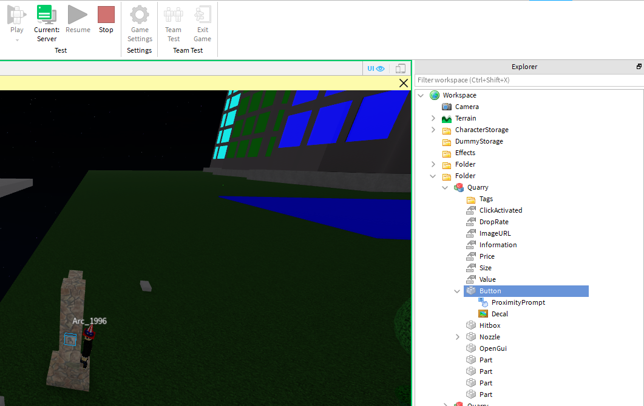Select the DummyStorage folder icon

coord(447,142)
